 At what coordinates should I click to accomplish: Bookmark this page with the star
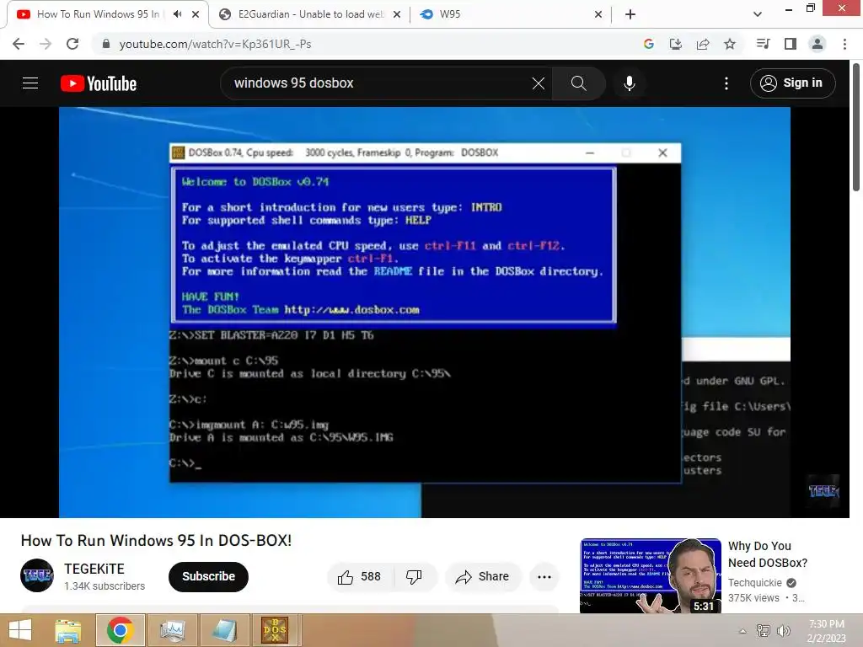pyautogui.click(x=730, y=44)
